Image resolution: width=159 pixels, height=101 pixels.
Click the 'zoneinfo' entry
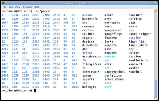coord(136,72)
